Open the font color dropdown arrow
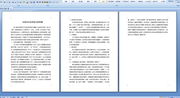 29,2
